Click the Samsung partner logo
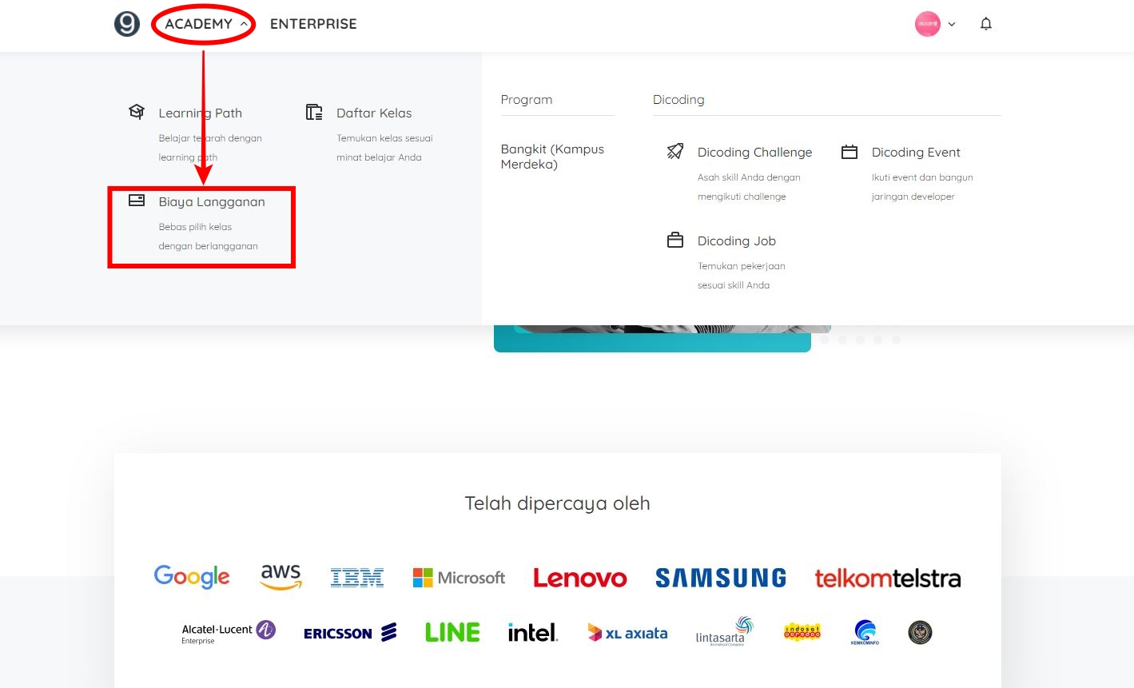This screenshot has height=688, width=1134. (x=719, y=577)
